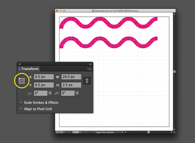Open the Transform panel options menu
The height and width of the screenshot is (143, 195).
point(90,69)
